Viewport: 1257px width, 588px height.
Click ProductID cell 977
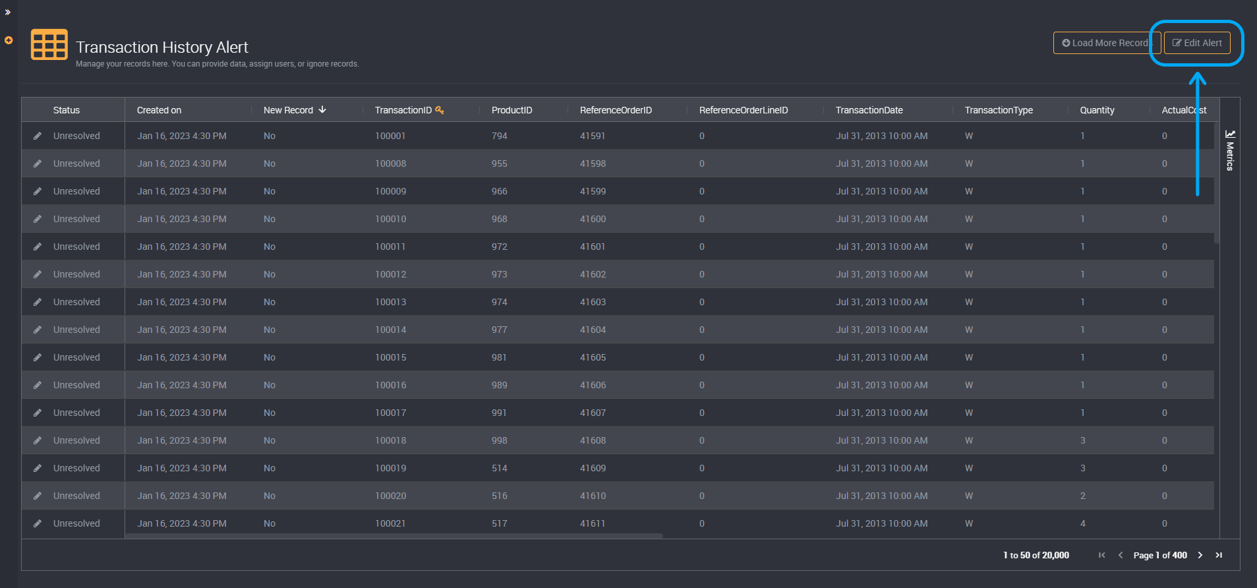500,330
